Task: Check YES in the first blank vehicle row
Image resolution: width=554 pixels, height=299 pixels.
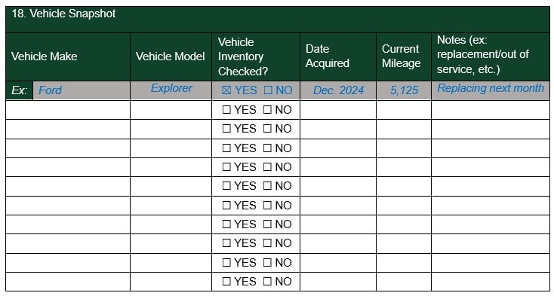Action: (226, 110)
